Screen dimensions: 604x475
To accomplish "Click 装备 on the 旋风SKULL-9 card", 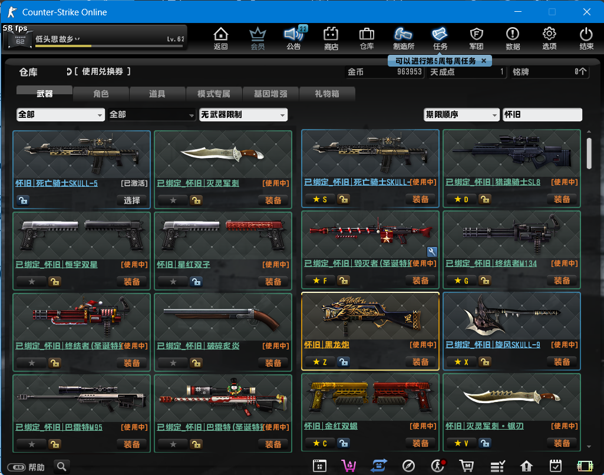I will point(562,362).
